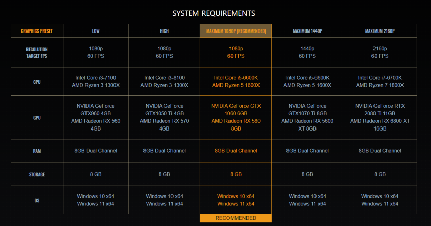Click the Intel Core i3-7100 CPU cell
Image resolution: width=431 pixels, height=226 pixels.
pyautogui.click(x=95, y=81)
